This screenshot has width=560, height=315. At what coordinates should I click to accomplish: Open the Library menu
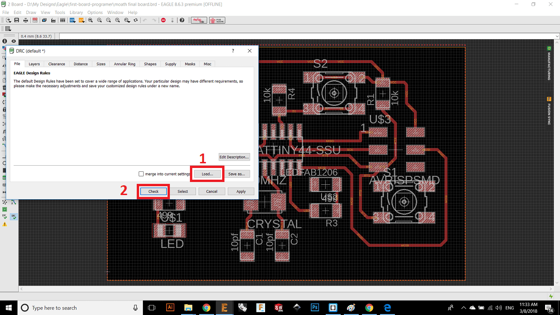click(76, 12)
